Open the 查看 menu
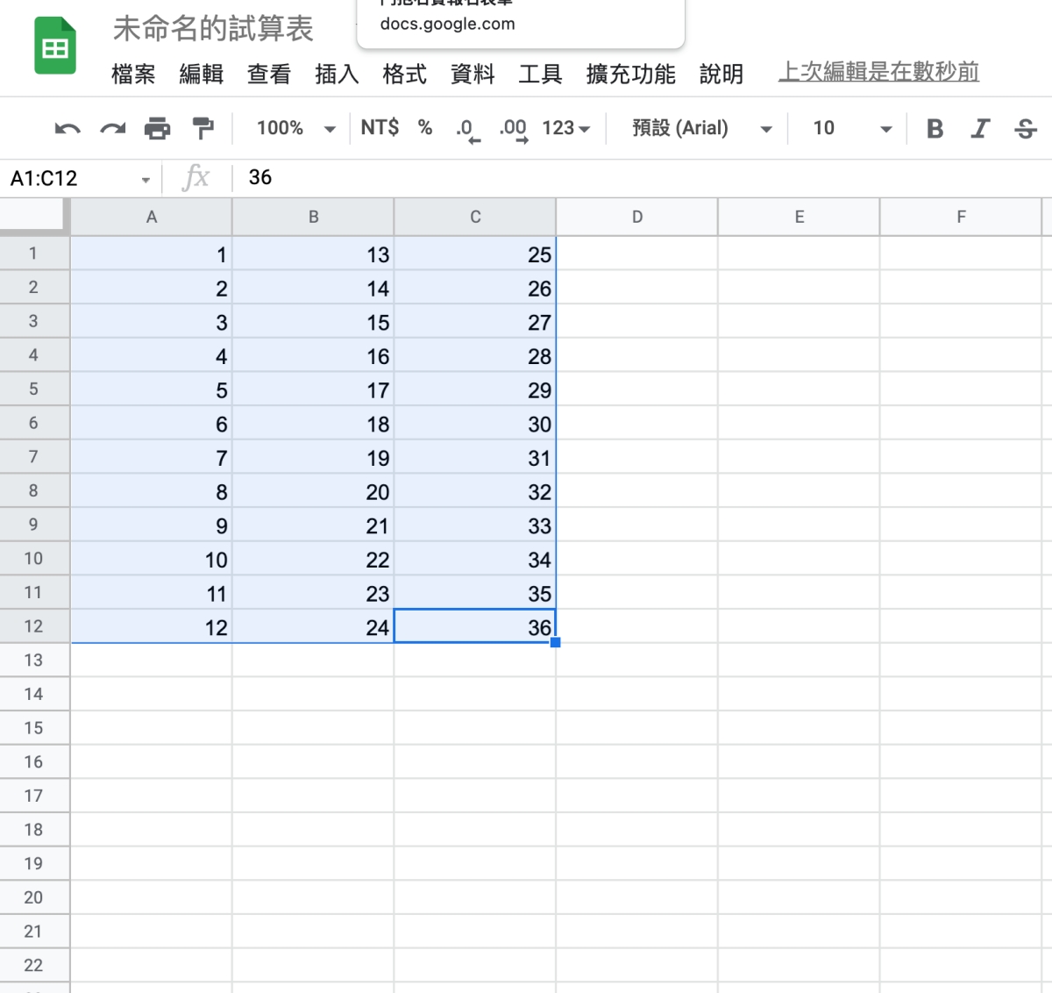Screen dimensions: 1052x993 269,74
